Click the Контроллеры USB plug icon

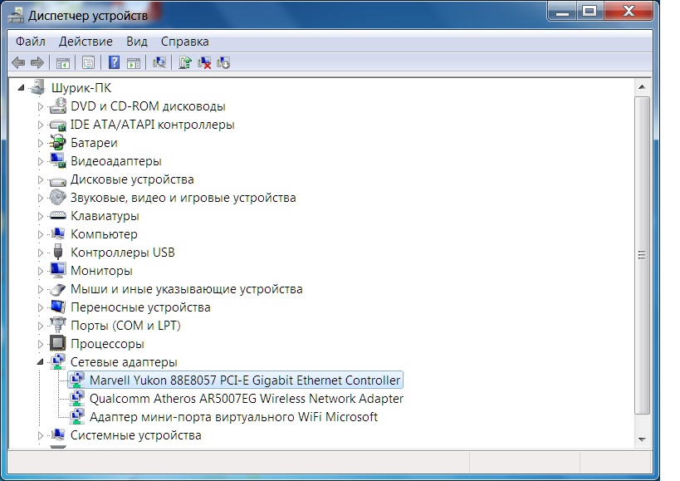point(57,252)
